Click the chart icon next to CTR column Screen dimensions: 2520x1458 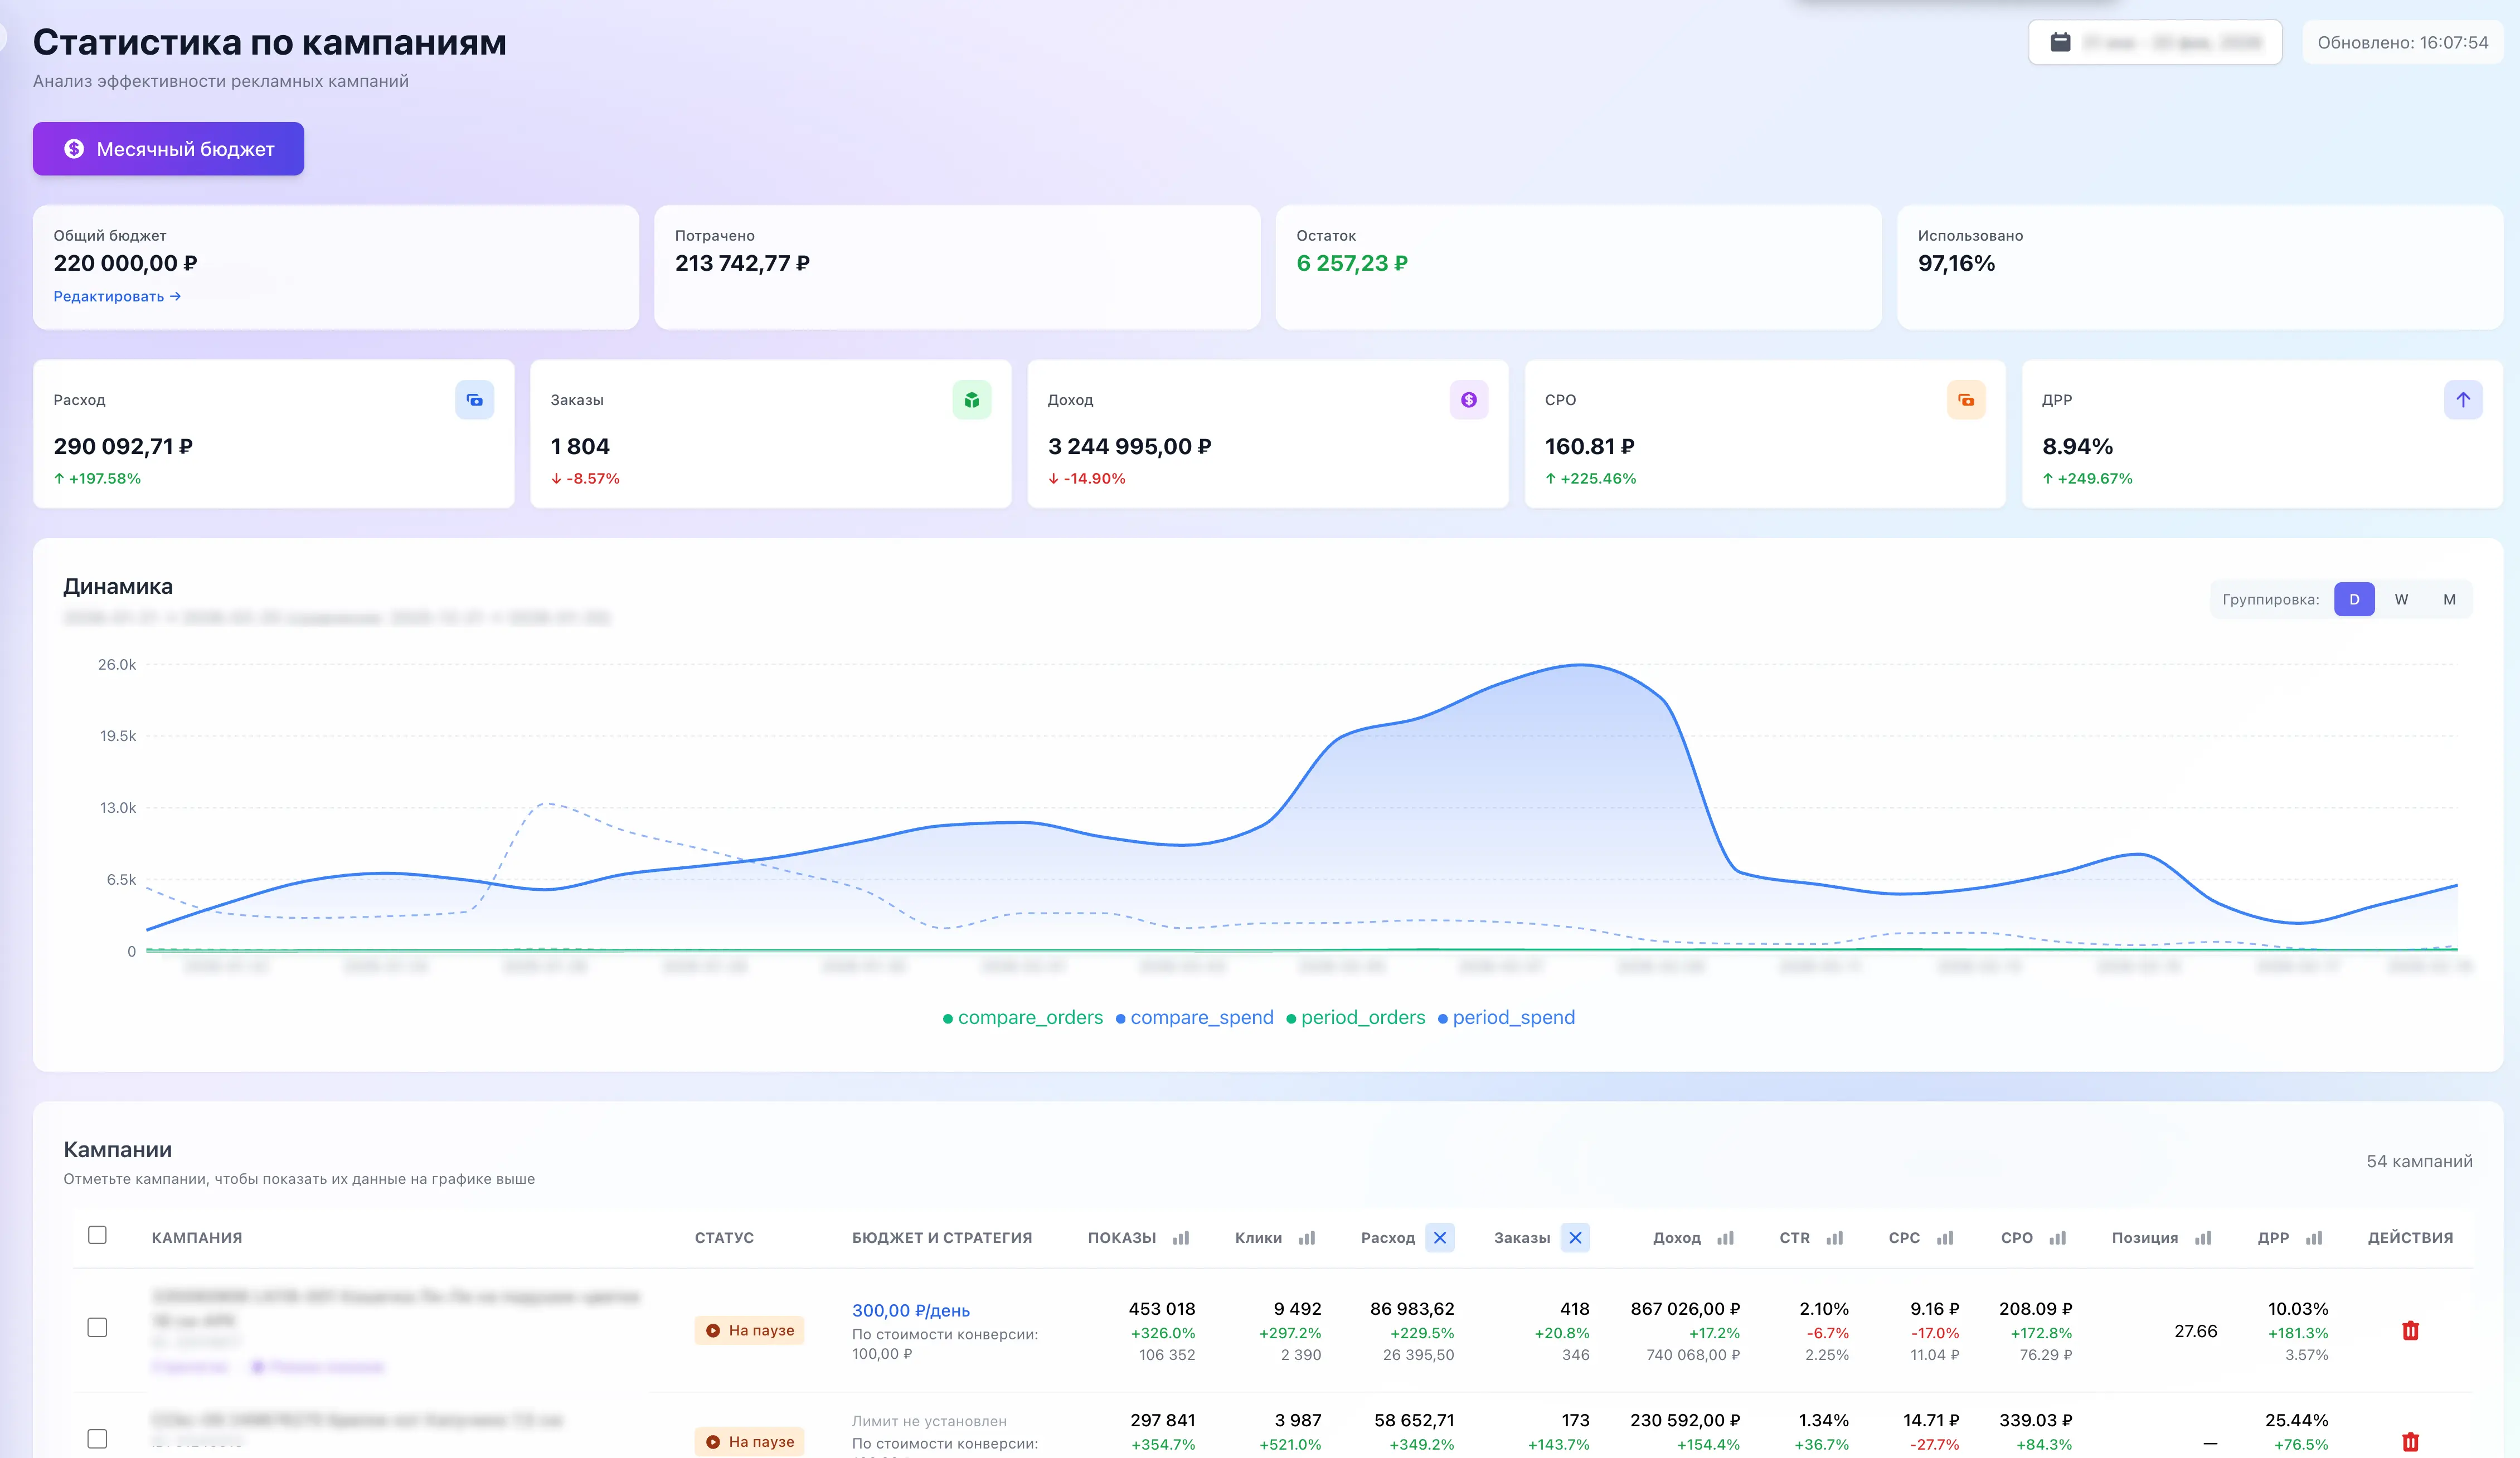[x=1834, y=1237]
